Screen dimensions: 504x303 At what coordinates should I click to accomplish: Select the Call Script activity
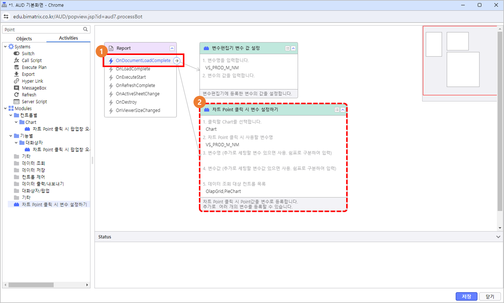[x=32, y=60]
